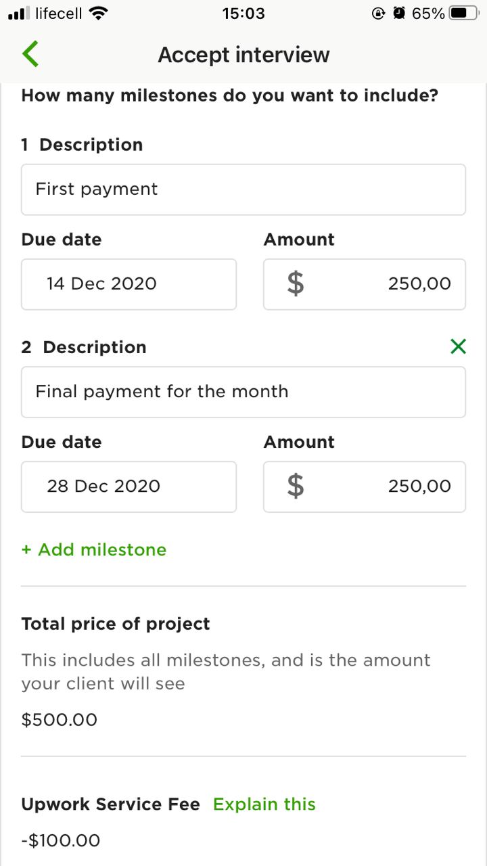Tap the 15:03 clock in status bar
The height and width of the screenshot is (866, 487).
pyautogui.click(x=243, y=13)
